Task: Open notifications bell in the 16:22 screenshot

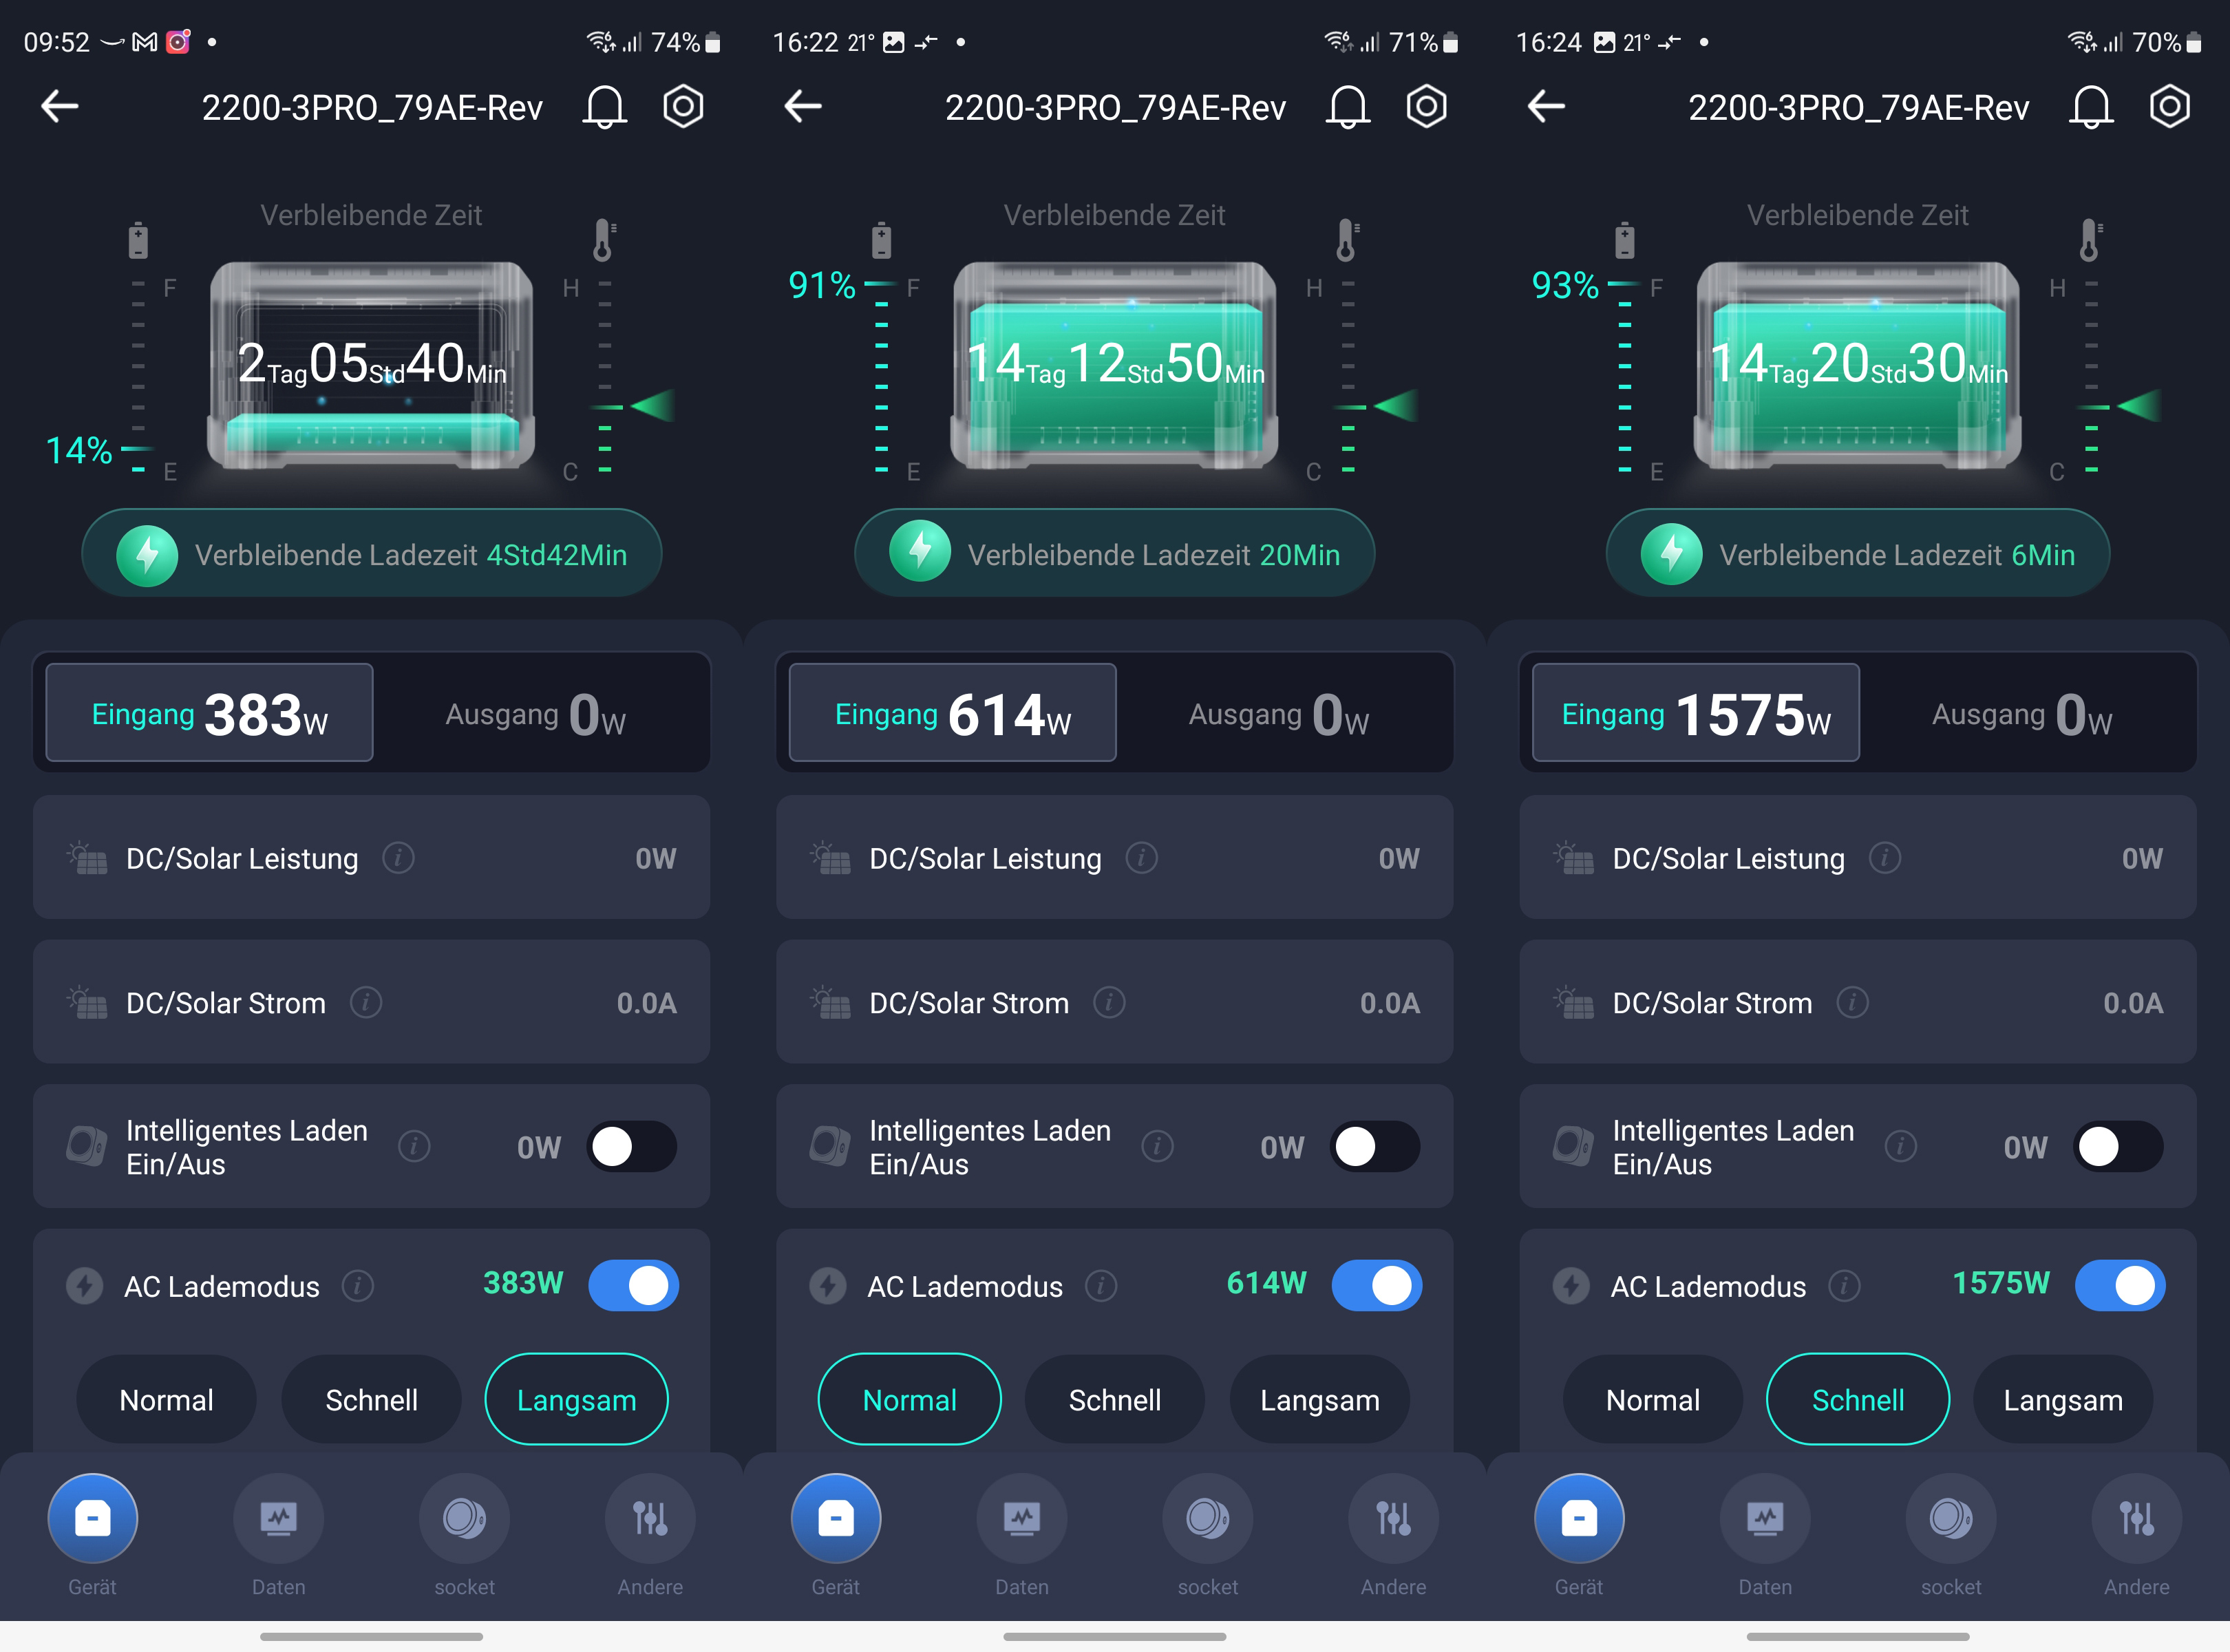Action: tap(1347, 106)
